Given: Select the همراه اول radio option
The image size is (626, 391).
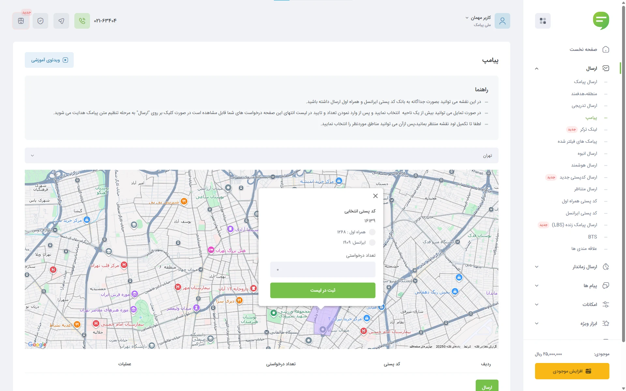Looking at the screenshot, I should [x=372, y=232].
